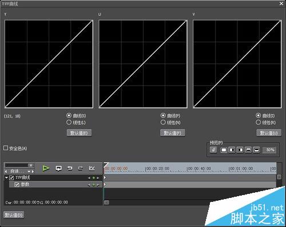Image resolution: width=286 pixels, height=227 pixels.
Task: Click the undo arrow icon in keyframe toolbar
Action: click(70, 168)
